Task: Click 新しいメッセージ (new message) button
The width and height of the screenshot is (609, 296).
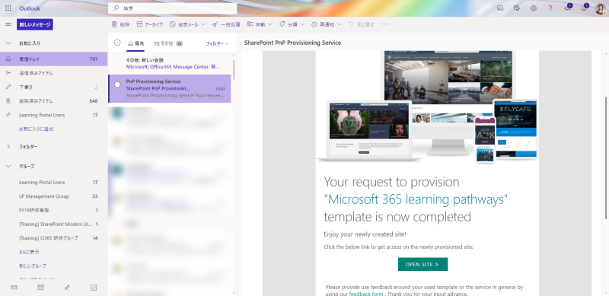Action: (35, 24)
